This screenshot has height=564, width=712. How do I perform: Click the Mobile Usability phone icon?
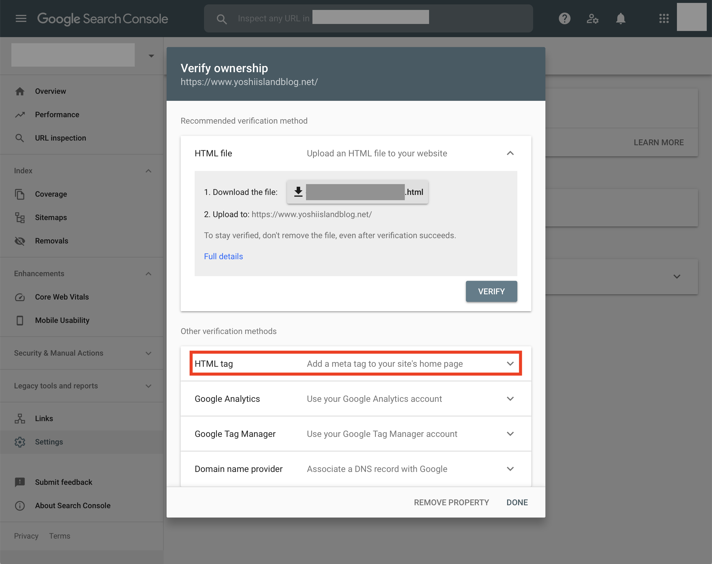click(20, 321)
